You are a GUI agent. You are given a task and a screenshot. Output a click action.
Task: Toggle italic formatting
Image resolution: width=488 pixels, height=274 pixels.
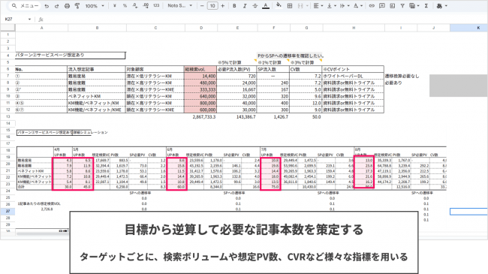[x=245, y=6]
